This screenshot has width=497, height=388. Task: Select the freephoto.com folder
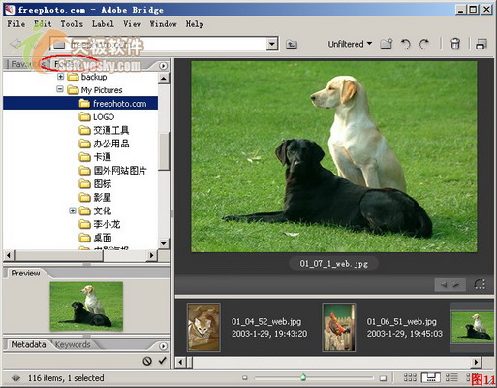[80, 103]
